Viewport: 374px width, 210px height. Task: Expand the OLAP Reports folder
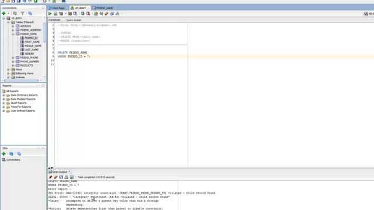4,103
